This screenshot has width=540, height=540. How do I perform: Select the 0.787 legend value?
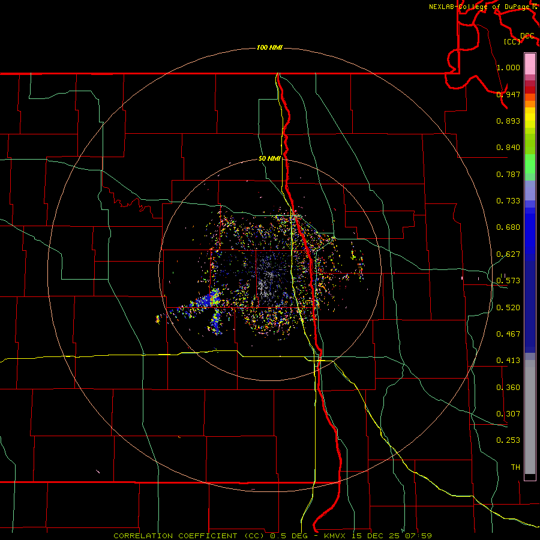[508, 174]
